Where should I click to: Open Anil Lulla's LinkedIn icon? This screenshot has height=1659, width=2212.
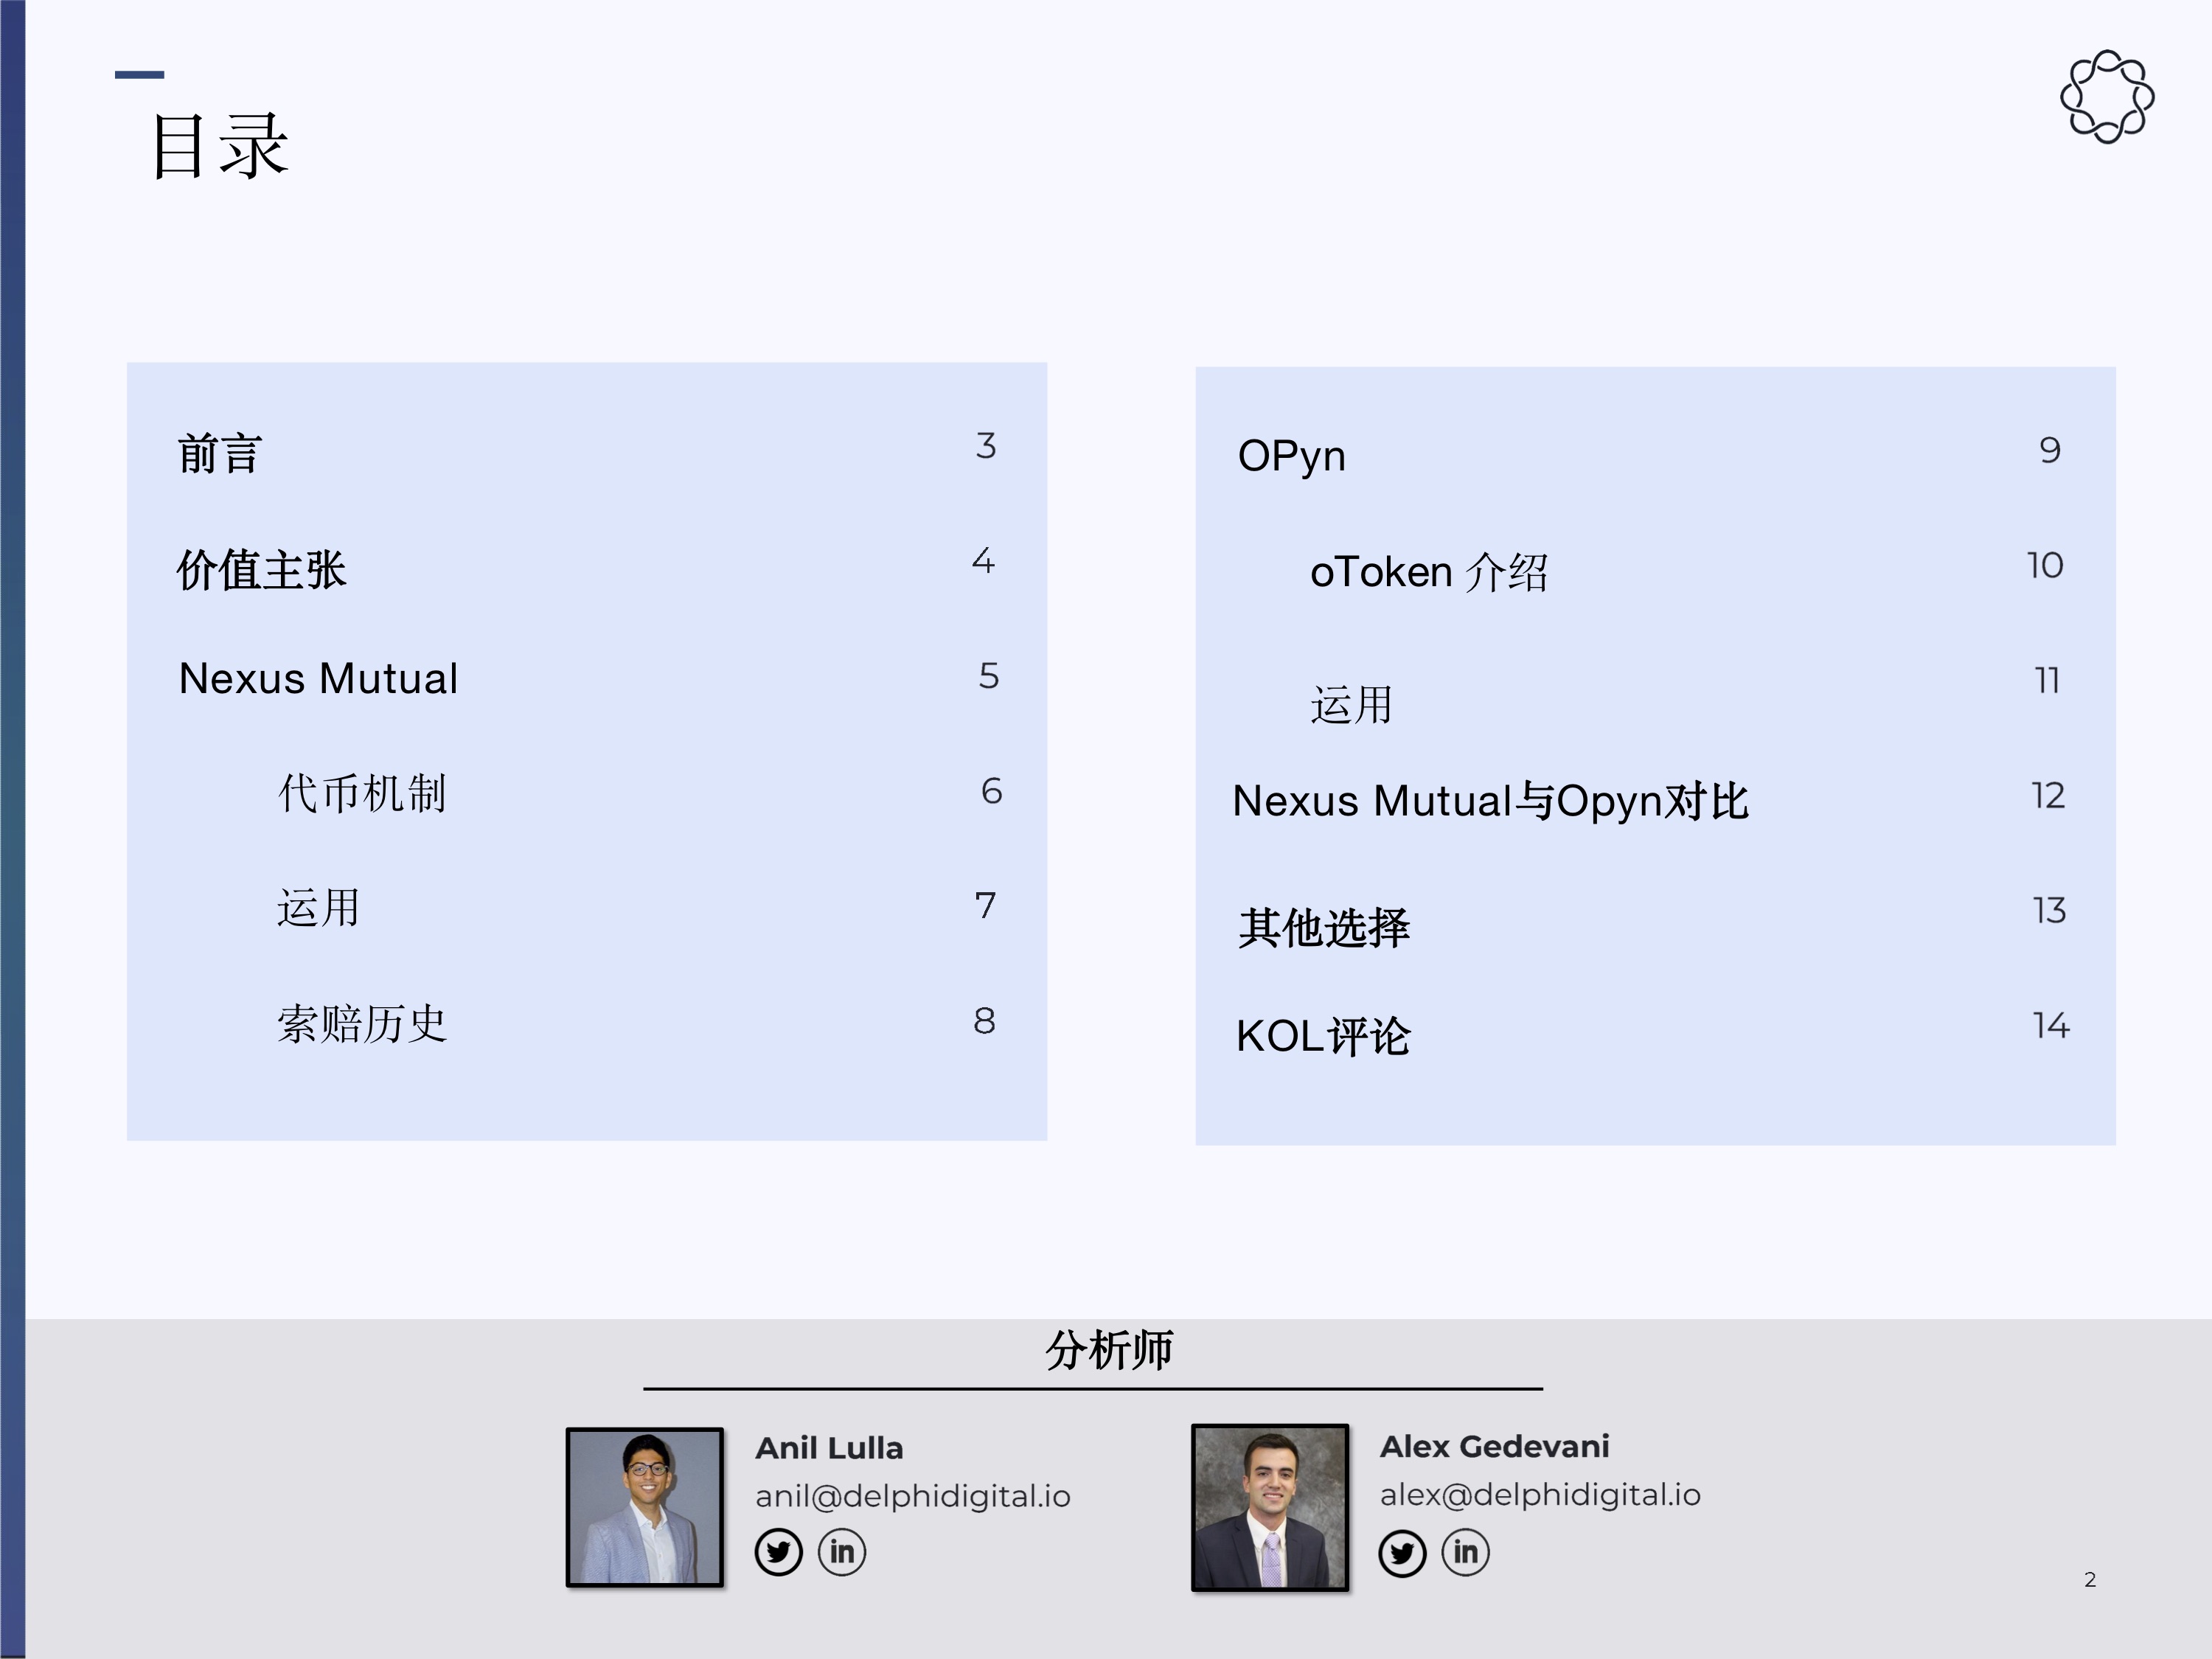click(842, 1552)
